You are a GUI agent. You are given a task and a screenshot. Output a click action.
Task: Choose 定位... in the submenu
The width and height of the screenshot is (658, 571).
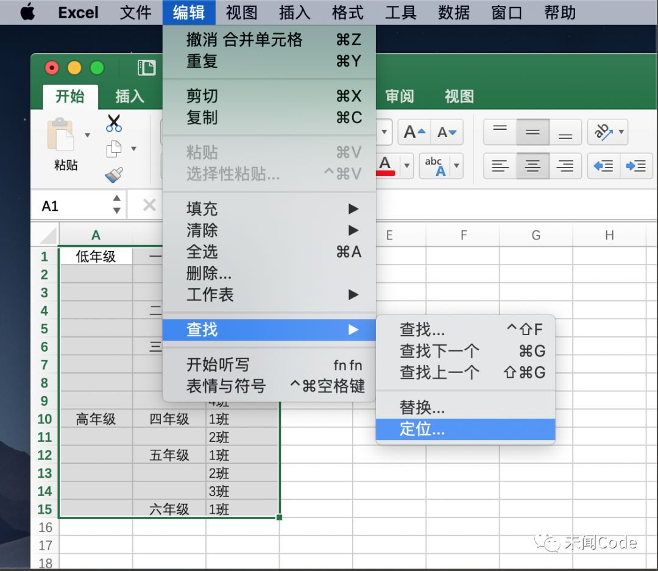[x=465, y=429]
